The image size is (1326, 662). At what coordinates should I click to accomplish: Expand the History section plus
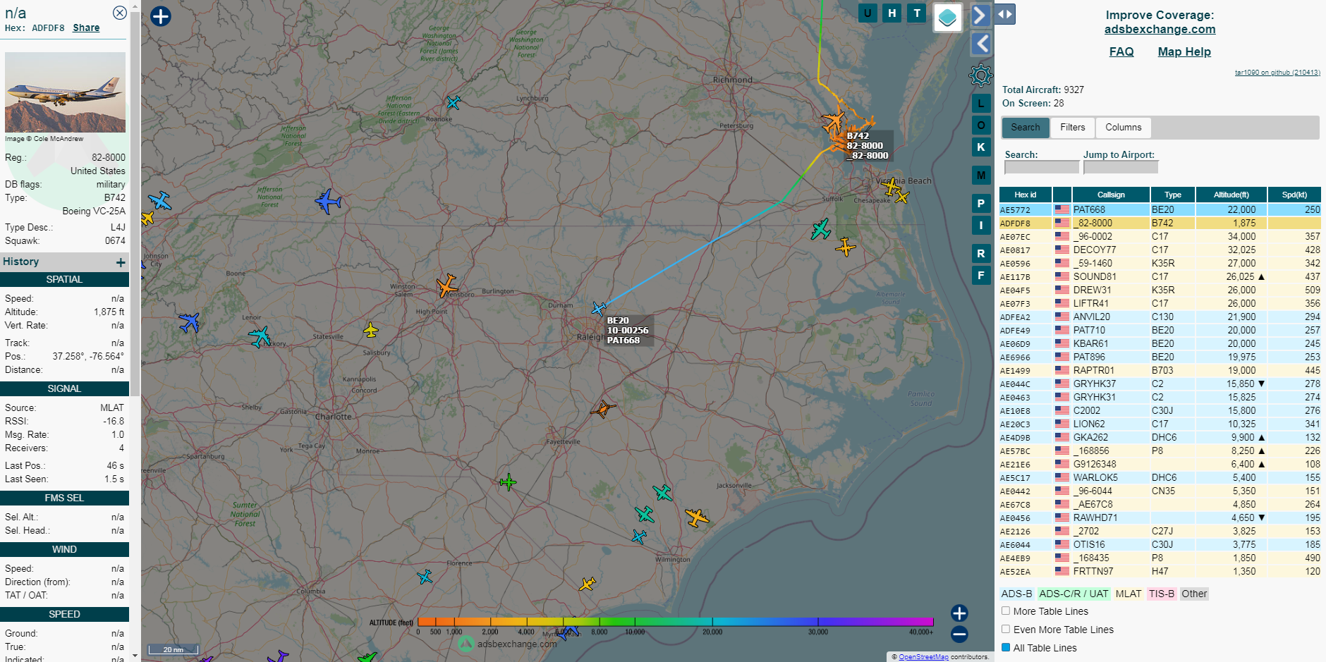[121, 262]
